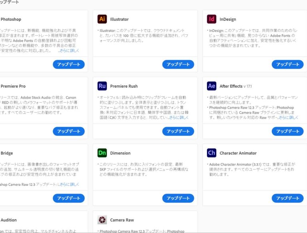Update Dimension with its アップデート button
This screenshot has width=307, height=233.
pyautogui.click(x=178, y=198)
